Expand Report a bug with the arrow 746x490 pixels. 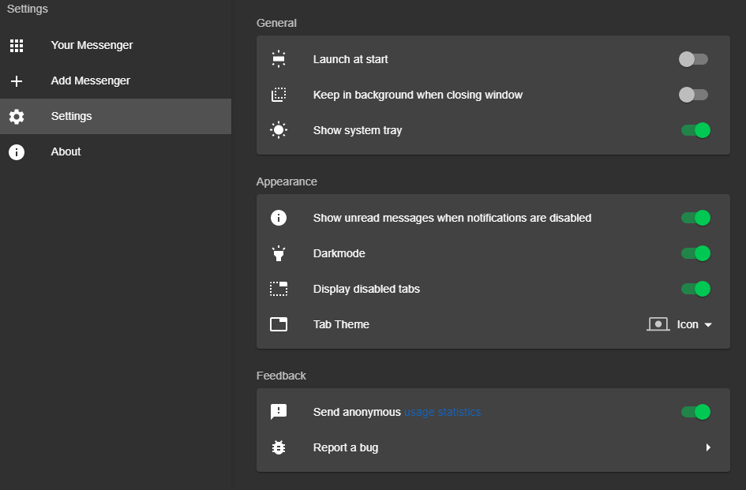[x=708, y=447]
